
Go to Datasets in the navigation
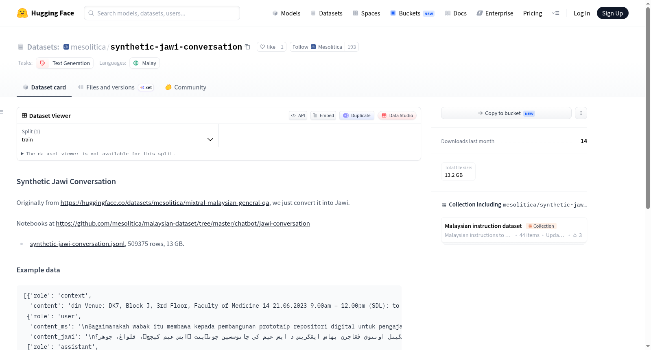click(x=327, y=13)
